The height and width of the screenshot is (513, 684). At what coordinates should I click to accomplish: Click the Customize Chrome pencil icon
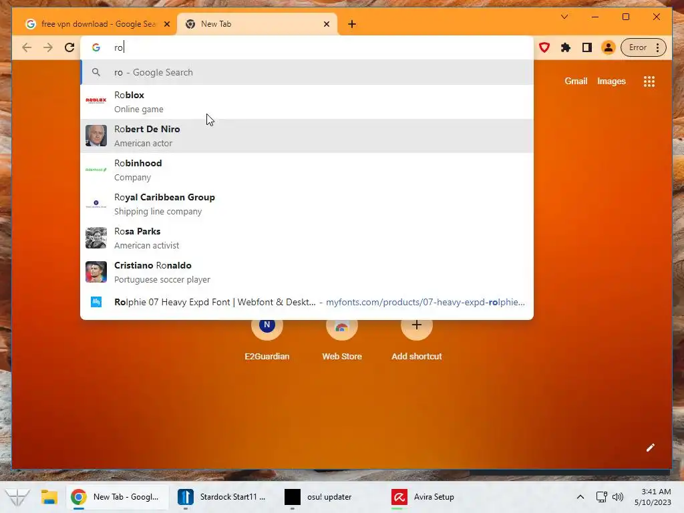point(650,448)
